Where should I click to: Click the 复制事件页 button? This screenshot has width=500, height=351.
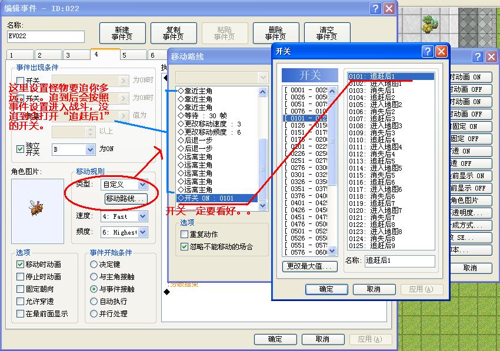pyautogui.click(x=174, y=33)
